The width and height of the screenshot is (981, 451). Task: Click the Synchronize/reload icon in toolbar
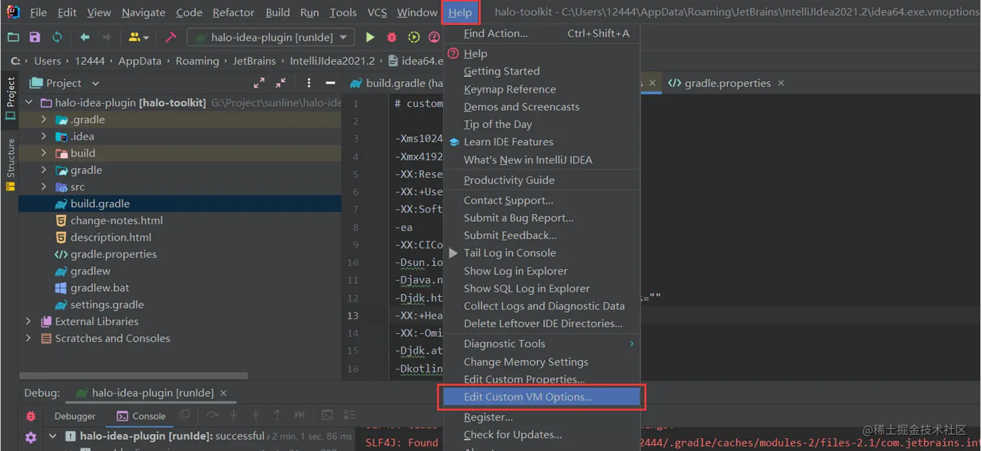click(x=57, y=38)
